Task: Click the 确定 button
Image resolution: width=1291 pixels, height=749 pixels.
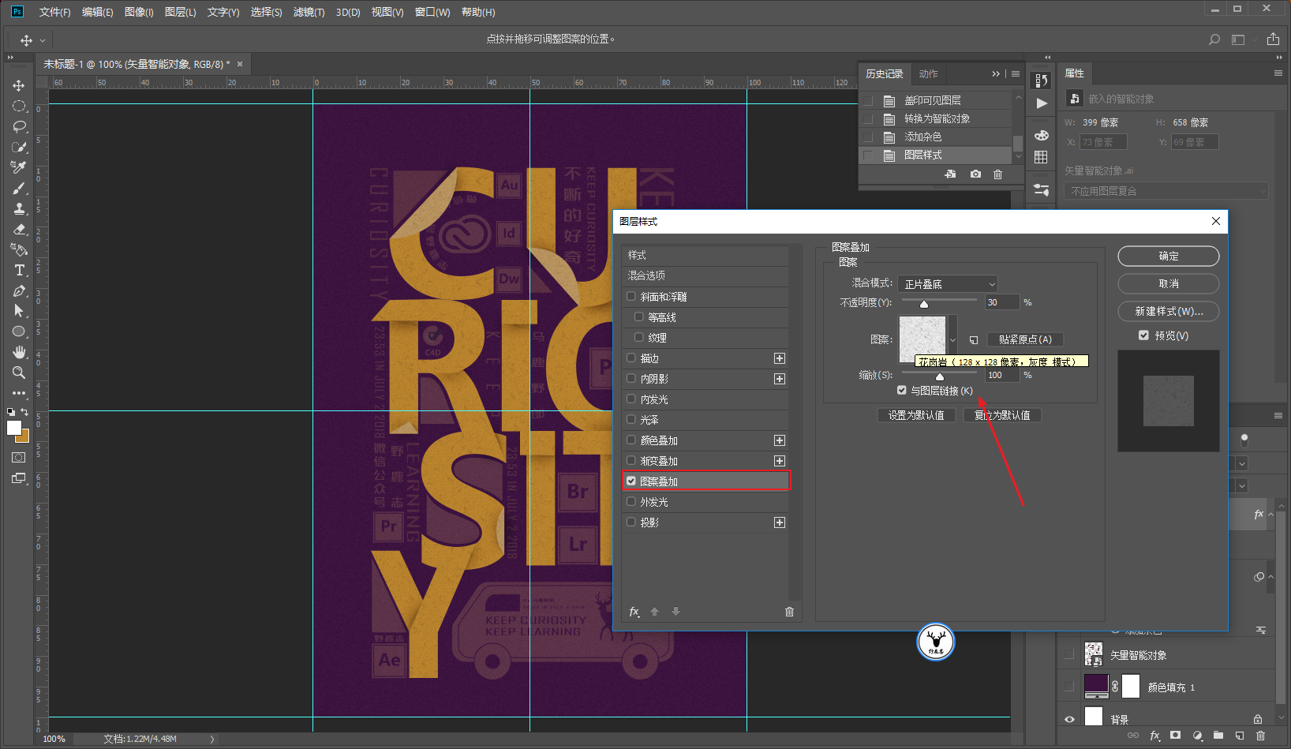Action: pos(1169,256)
